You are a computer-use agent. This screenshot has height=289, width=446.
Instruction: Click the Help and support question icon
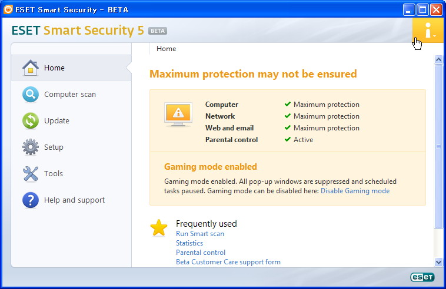point(31,200)
